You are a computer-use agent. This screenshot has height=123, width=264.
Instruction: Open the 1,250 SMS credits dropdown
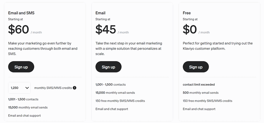click(19, 88)
